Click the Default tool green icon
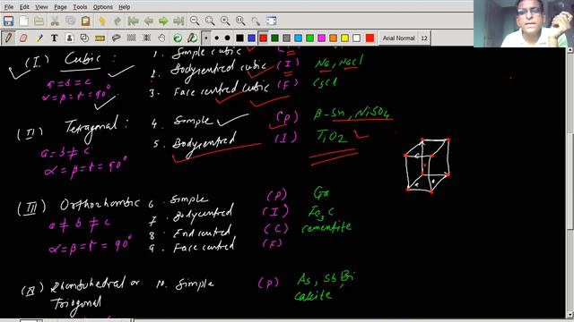 178,38
